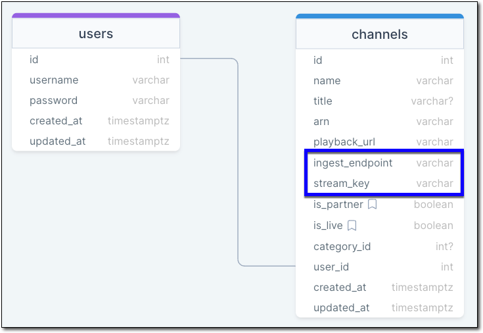Select the name field in channels

[380, 80]
